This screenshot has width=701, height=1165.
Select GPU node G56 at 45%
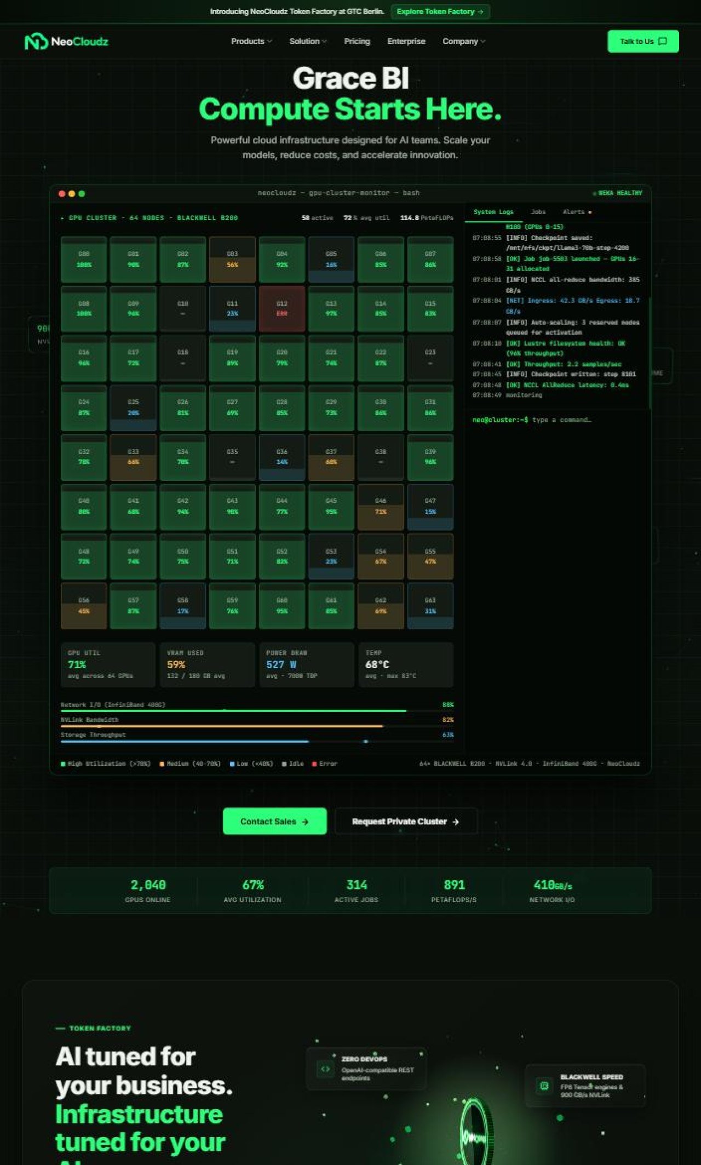[84, 606]
